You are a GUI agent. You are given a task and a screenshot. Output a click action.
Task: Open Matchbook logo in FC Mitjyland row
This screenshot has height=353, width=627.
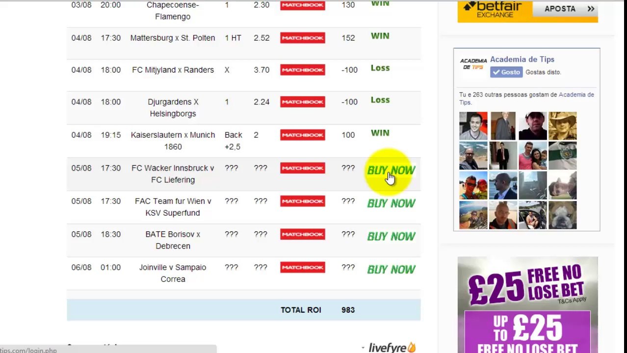click(303, 70)
